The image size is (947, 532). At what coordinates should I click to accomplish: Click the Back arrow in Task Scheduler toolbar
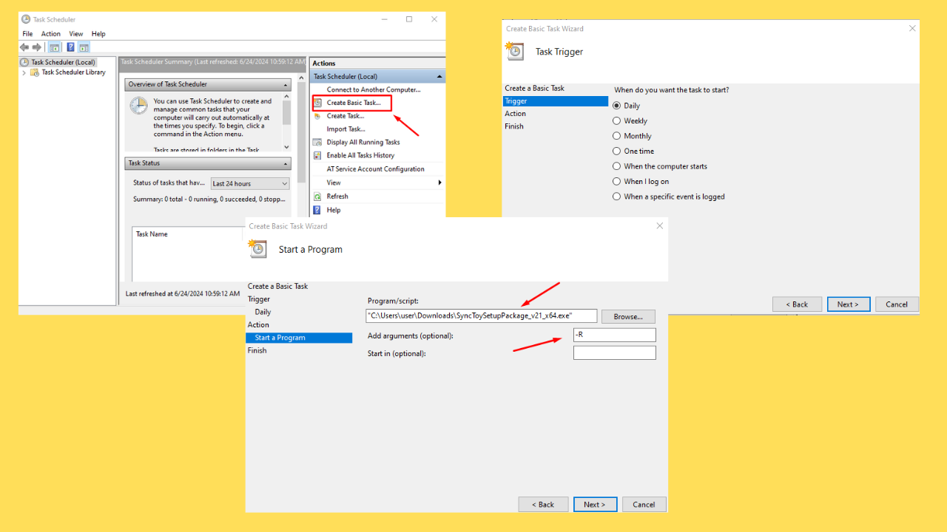(x=24, y=47)
